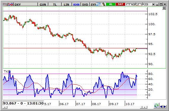Click the horizontal scrollbar thumb
The width and height of the screenshot is (169, 111).
pos(141,107)
